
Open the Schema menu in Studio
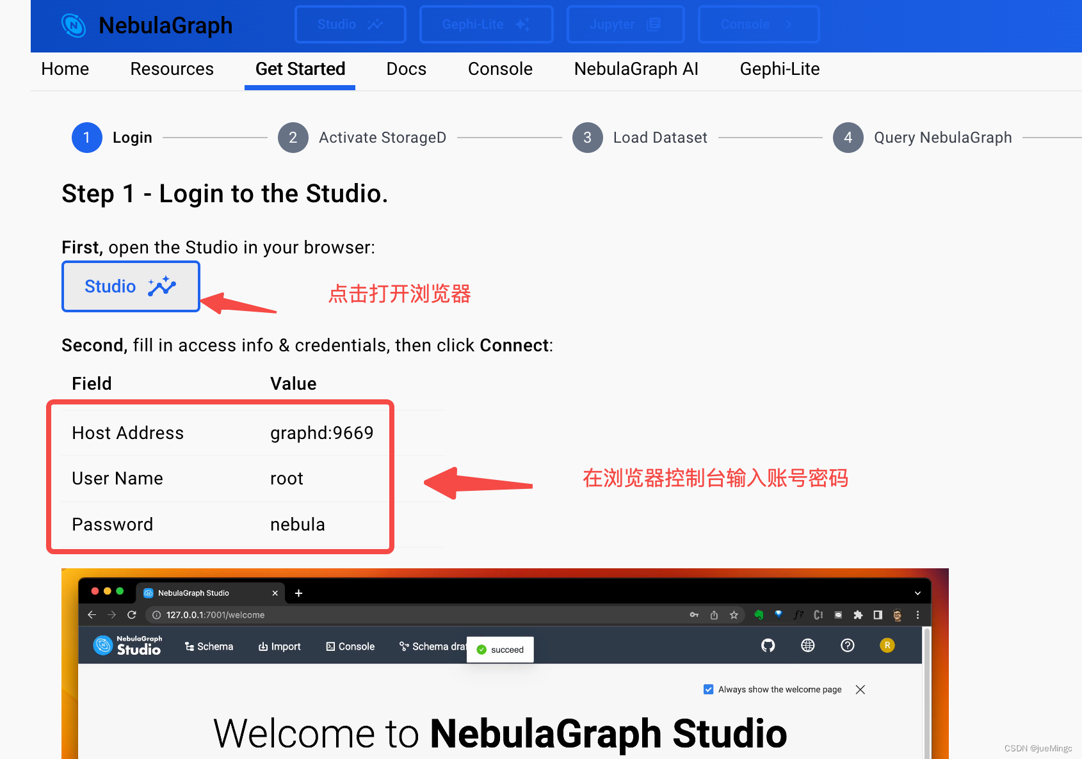(209, 646)
